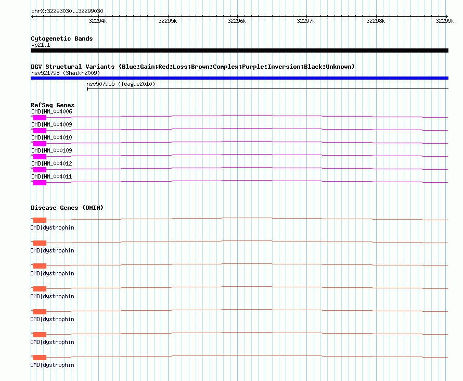Select the magenta exon box under DMD|NM_000109
Image resolution: width=463 pixels, height=381 pixels.
click(40, 157)
